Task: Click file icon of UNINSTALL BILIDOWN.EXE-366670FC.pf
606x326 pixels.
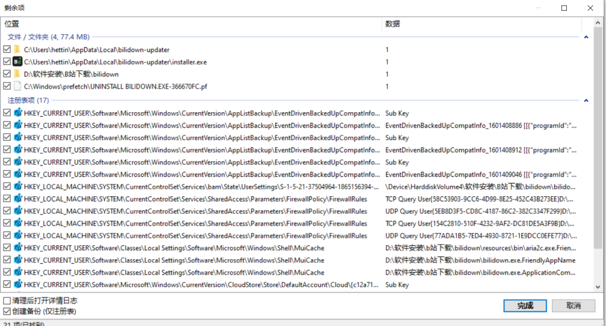Action: click(x=17, y=86)
